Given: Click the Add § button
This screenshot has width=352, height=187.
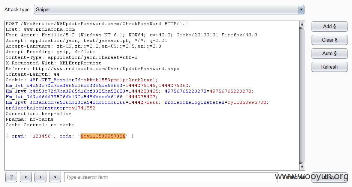Looking at the screenshot, I should 329,27.
